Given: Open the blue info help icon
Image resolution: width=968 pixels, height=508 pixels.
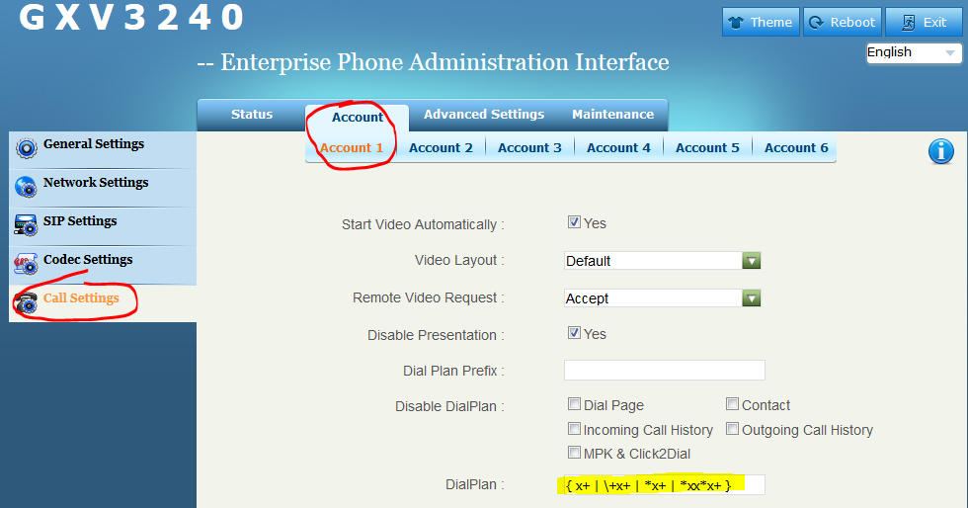Looking at the screenshot, I should [940, 151].
